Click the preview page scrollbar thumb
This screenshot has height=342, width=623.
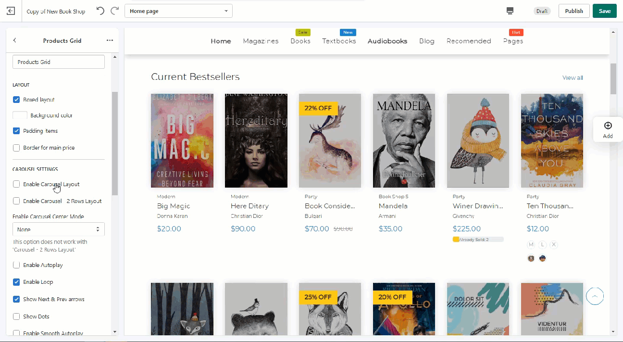tap(613, 79)
